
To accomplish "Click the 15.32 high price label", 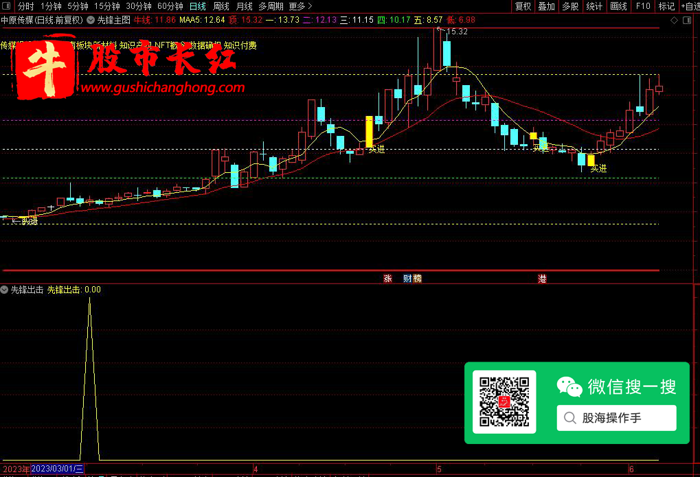I will click(457, 32).
